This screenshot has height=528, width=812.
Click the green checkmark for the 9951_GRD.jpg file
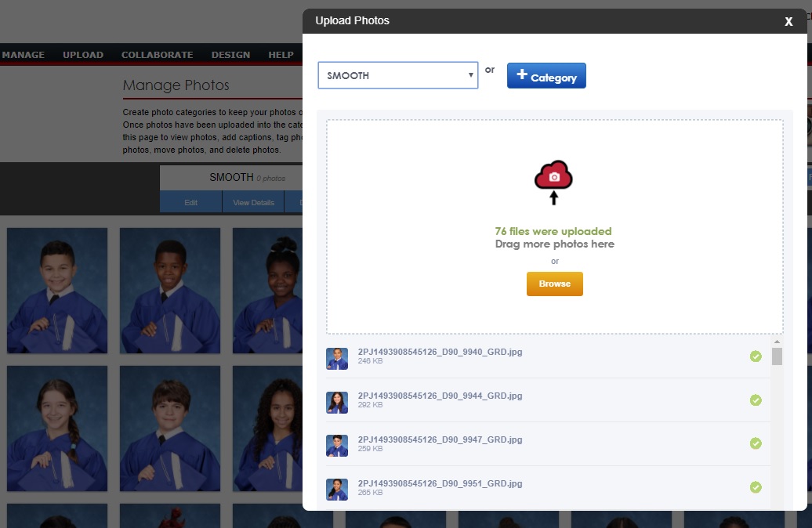(756, 487)
